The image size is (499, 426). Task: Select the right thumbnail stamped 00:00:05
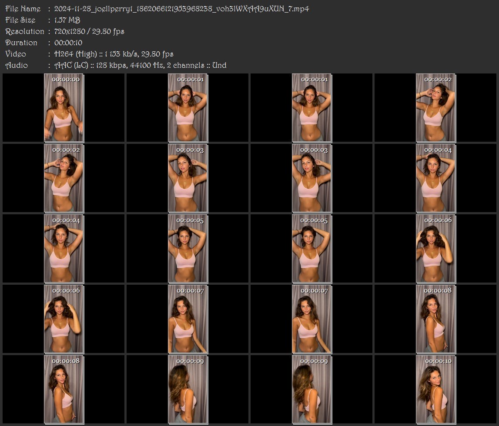pos(312,249)
